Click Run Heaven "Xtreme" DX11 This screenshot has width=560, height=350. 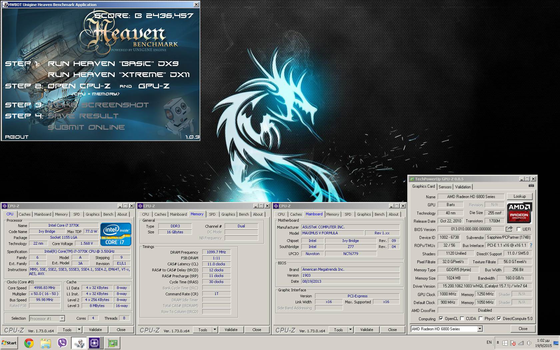tap(119, 75)
